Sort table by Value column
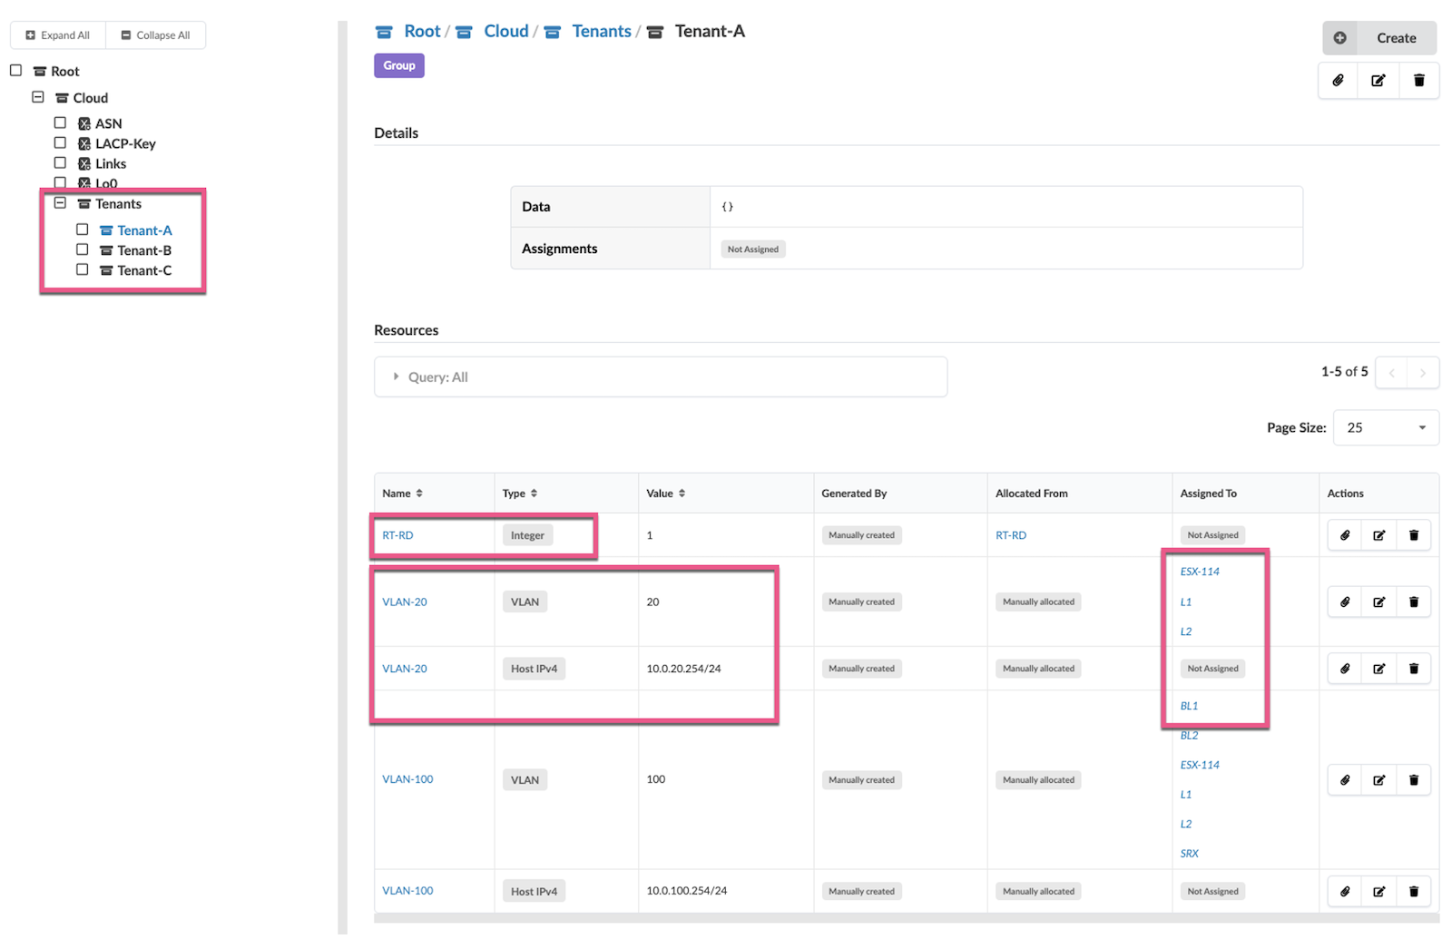 (666, 494)
